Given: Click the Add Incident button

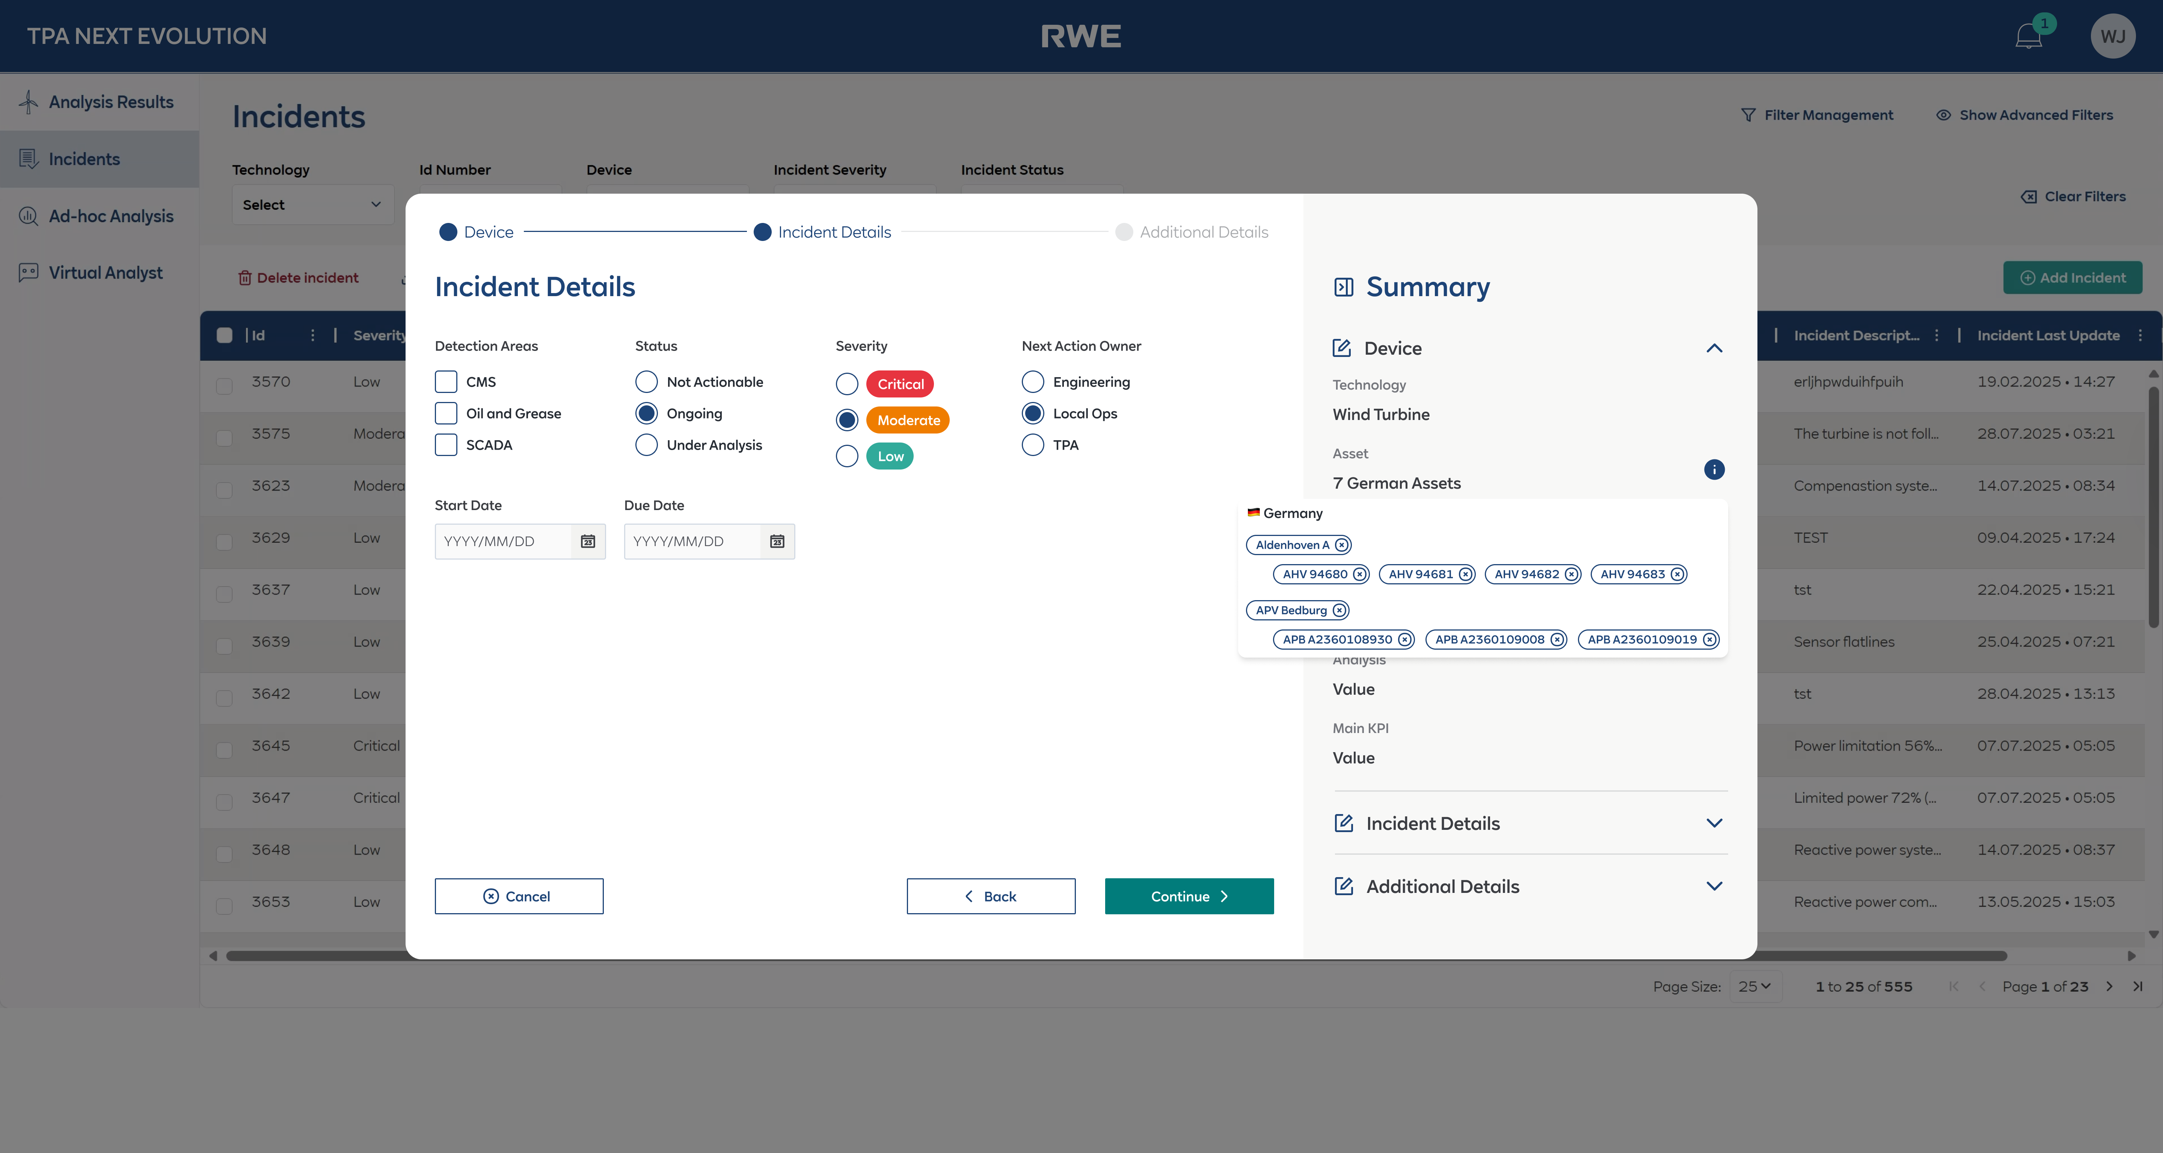Looking at the screenshot, I should (x=2072, y=278).
